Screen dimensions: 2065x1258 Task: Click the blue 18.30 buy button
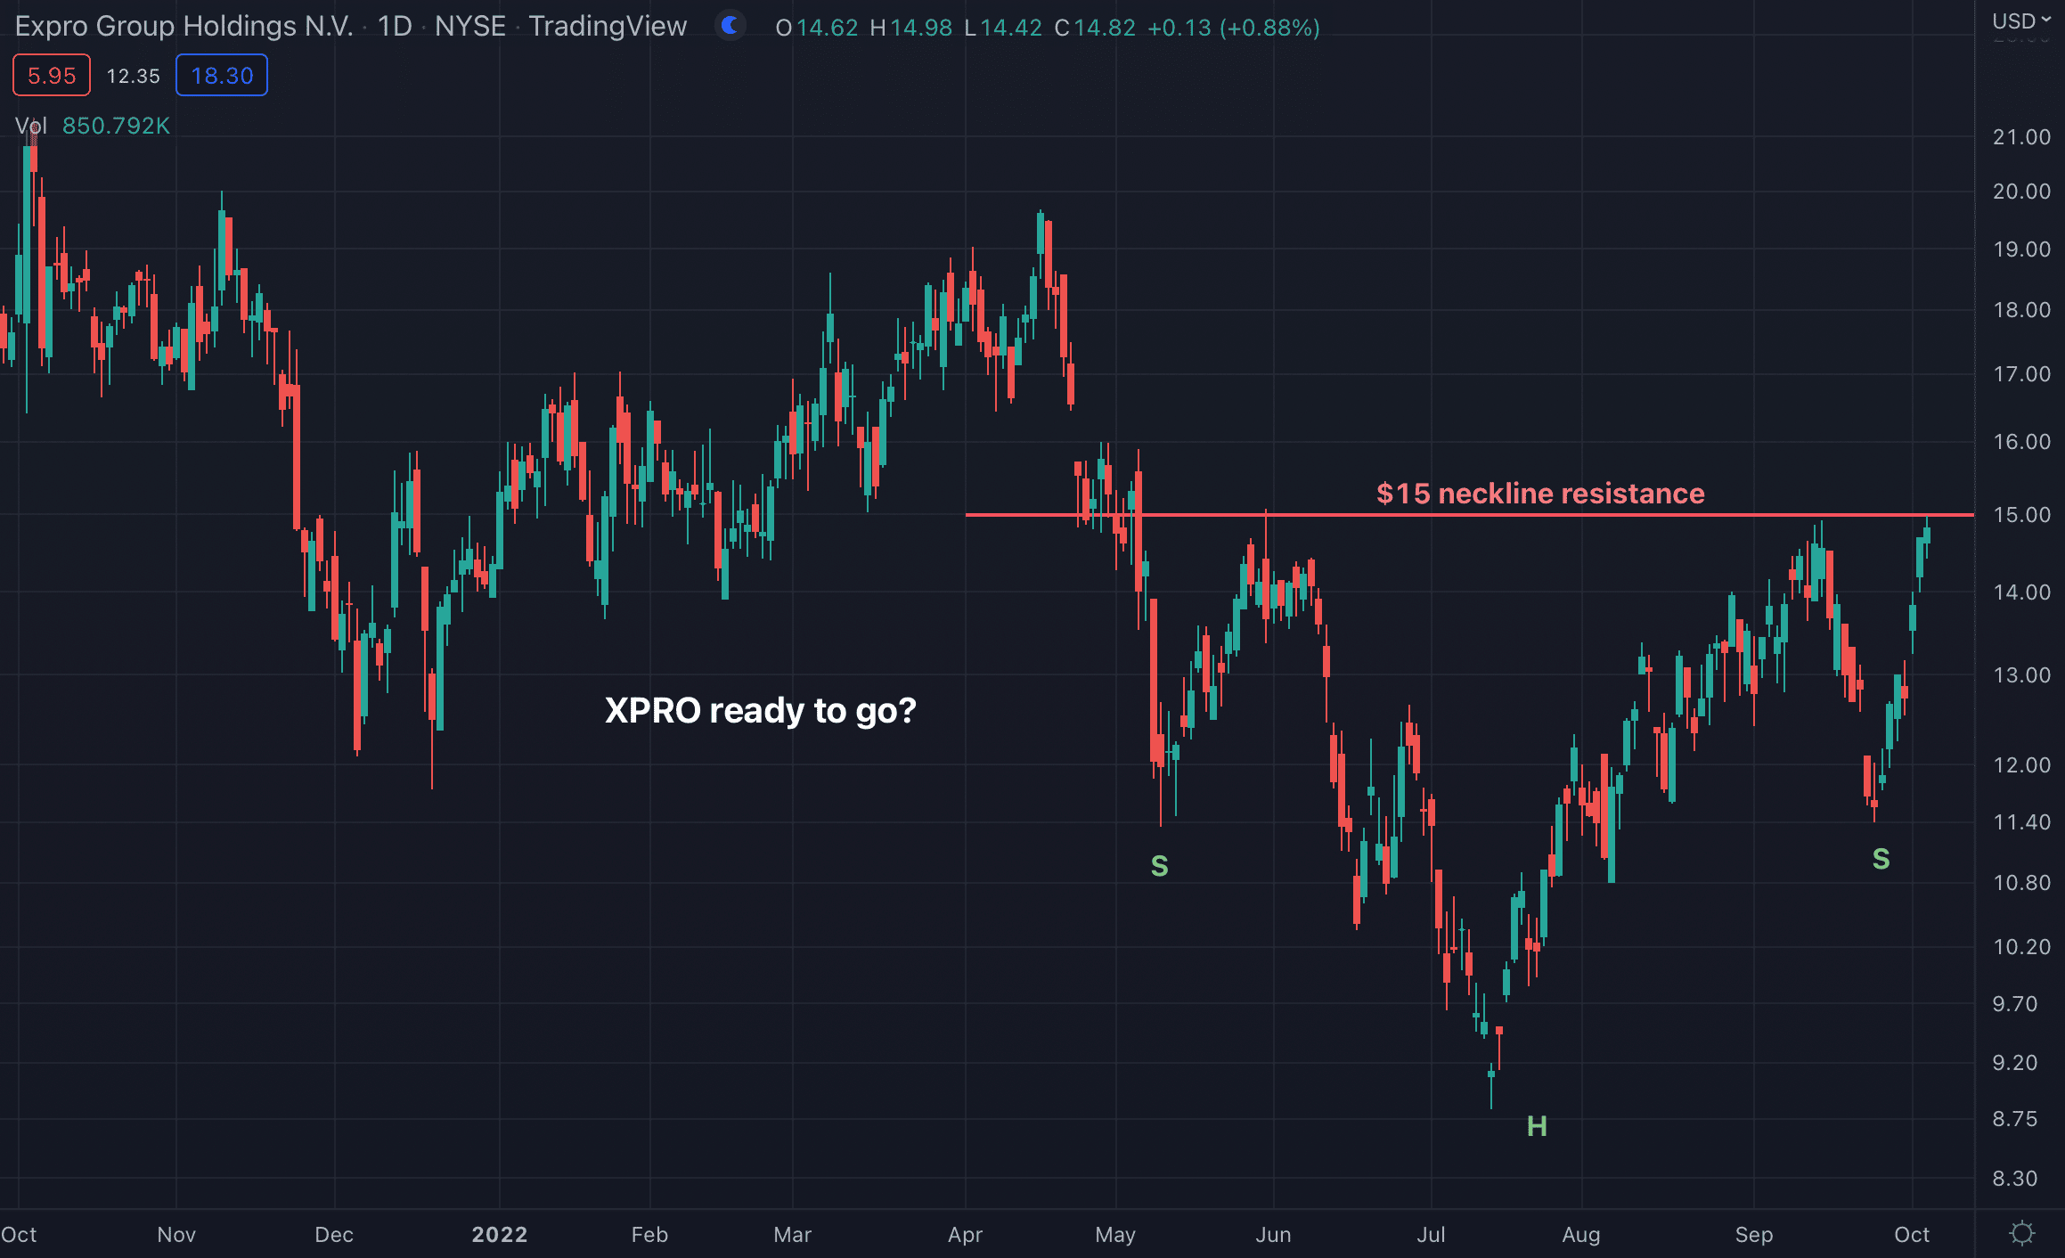tap(222, 76)
